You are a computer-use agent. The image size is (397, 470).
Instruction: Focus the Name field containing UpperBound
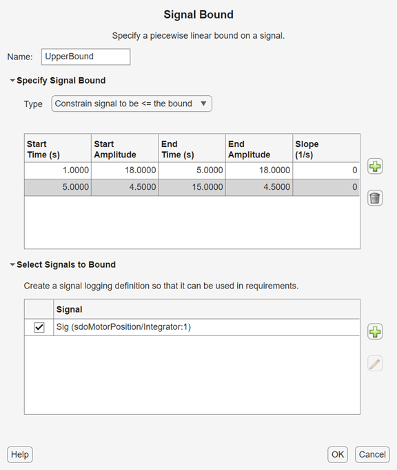[x=86, y=57]
